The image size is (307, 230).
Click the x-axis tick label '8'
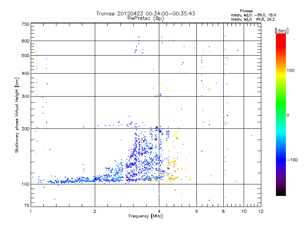pyautogui.click(x=223, y=211)
